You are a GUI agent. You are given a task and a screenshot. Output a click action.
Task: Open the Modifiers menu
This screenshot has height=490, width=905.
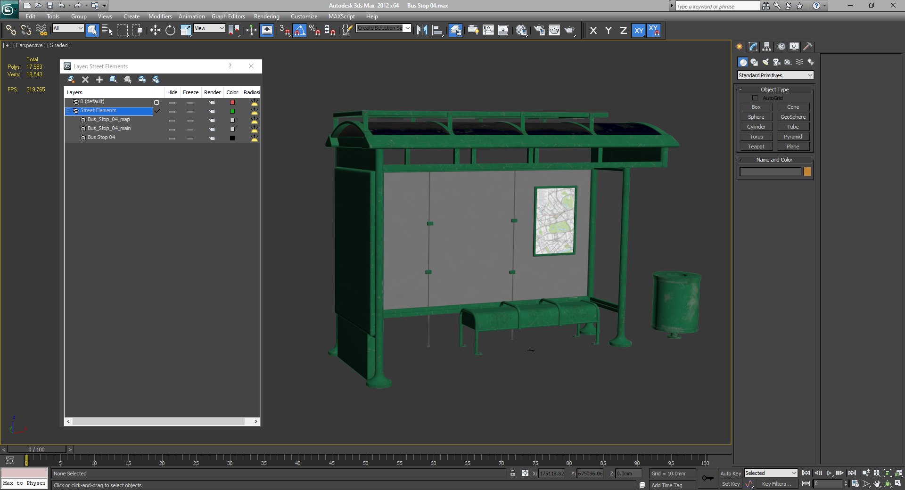[160, 16]
